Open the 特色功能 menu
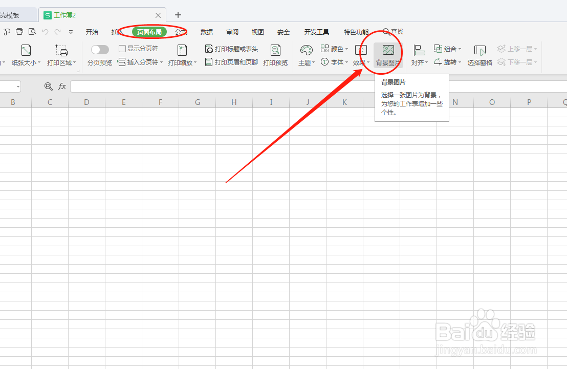Screen dimensions: 567x369 [x=356, y=31]
